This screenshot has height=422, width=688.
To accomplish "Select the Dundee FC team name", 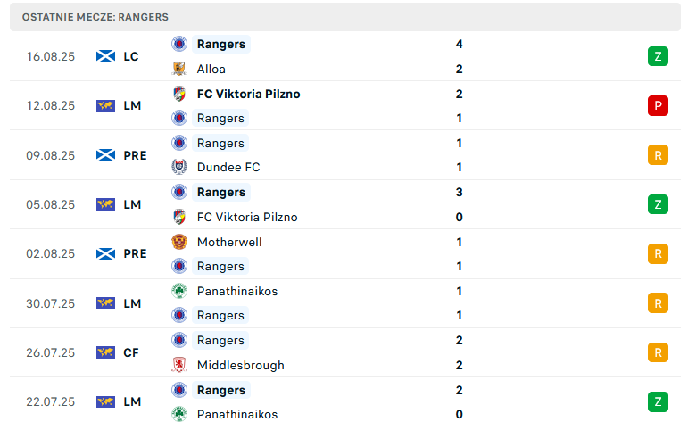I will (x=228, y=167).
